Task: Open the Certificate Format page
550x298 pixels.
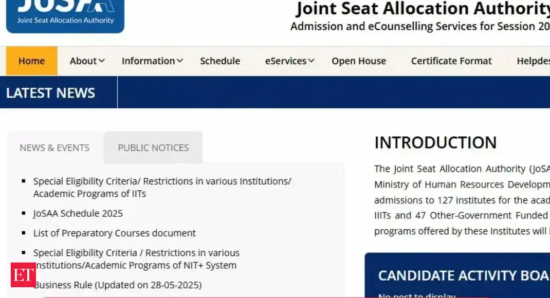Action: click(x=451, y=61)
